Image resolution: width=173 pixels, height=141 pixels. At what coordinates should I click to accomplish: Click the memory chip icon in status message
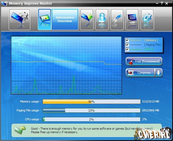tap(20, 130)
